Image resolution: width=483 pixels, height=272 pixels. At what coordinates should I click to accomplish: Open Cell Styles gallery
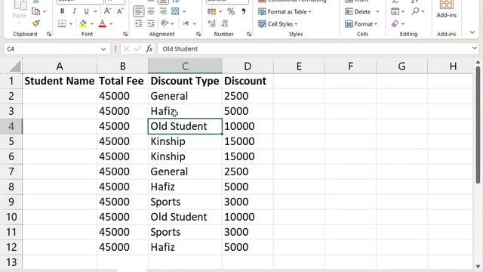278,23
